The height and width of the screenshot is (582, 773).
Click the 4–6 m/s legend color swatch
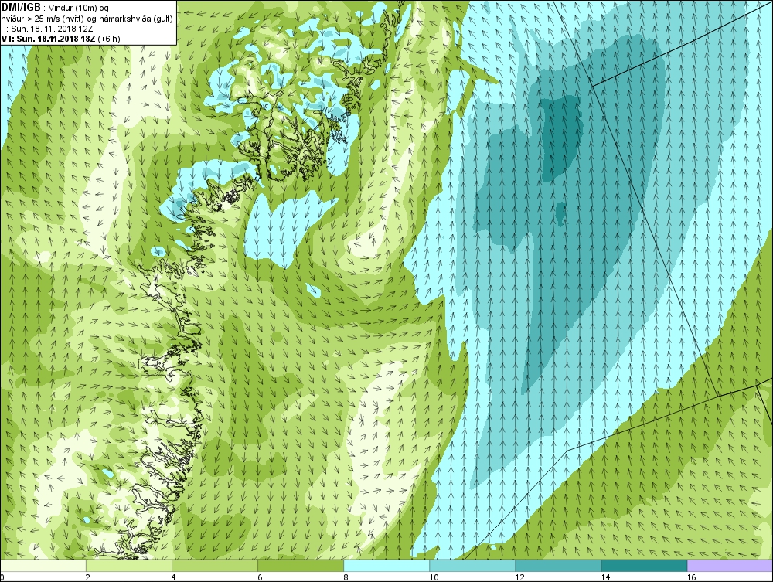tap(215, 565)
